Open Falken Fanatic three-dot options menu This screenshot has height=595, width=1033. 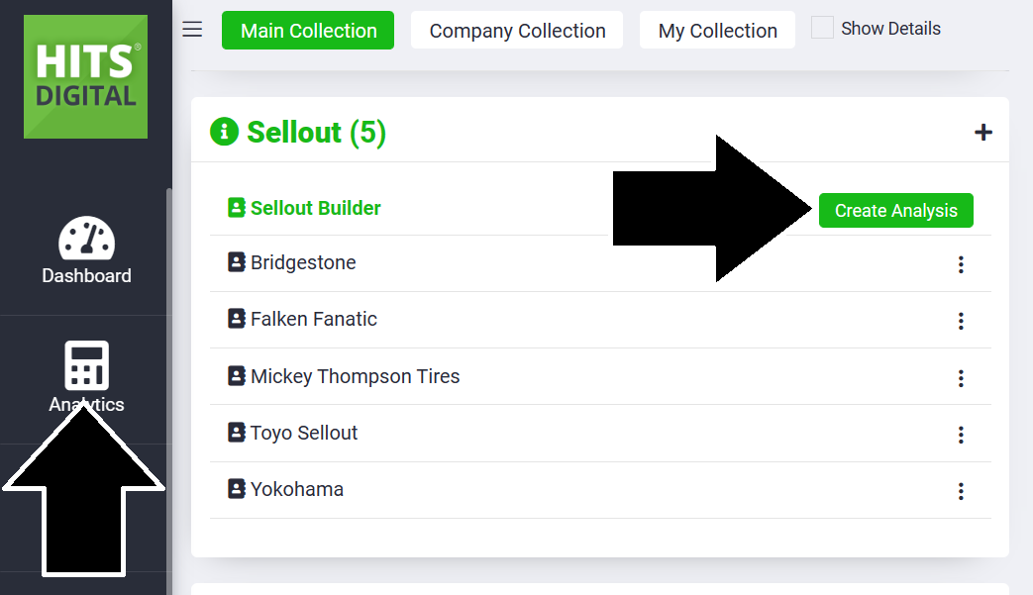pos(961,321)
